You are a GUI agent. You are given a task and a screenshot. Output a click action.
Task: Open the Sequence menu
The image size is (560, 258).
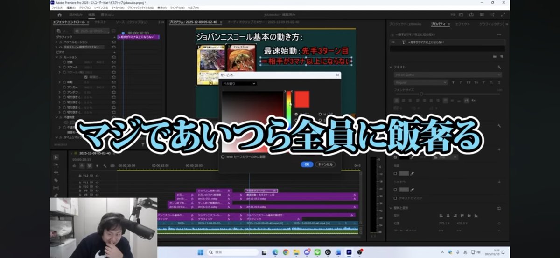pos(100,8)
